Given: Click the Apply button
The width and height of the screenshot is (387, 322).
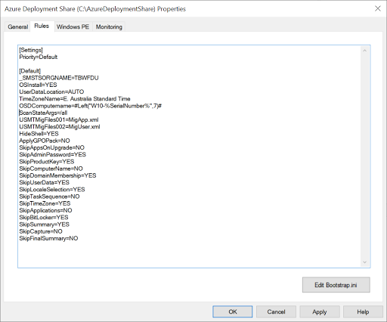Looking at the screenshot, I should click(x=320, y=311).
